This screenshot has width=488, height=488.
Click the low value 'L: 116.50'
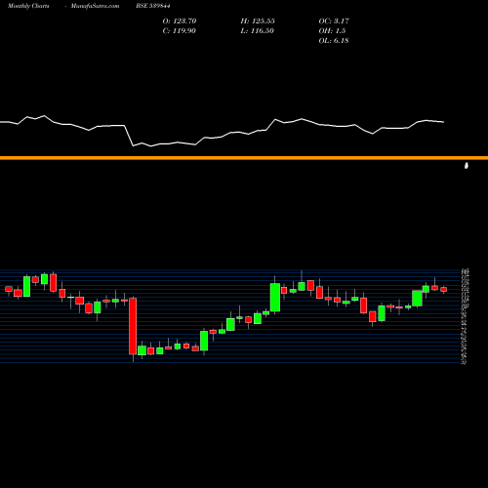click(x=258, y=30)
